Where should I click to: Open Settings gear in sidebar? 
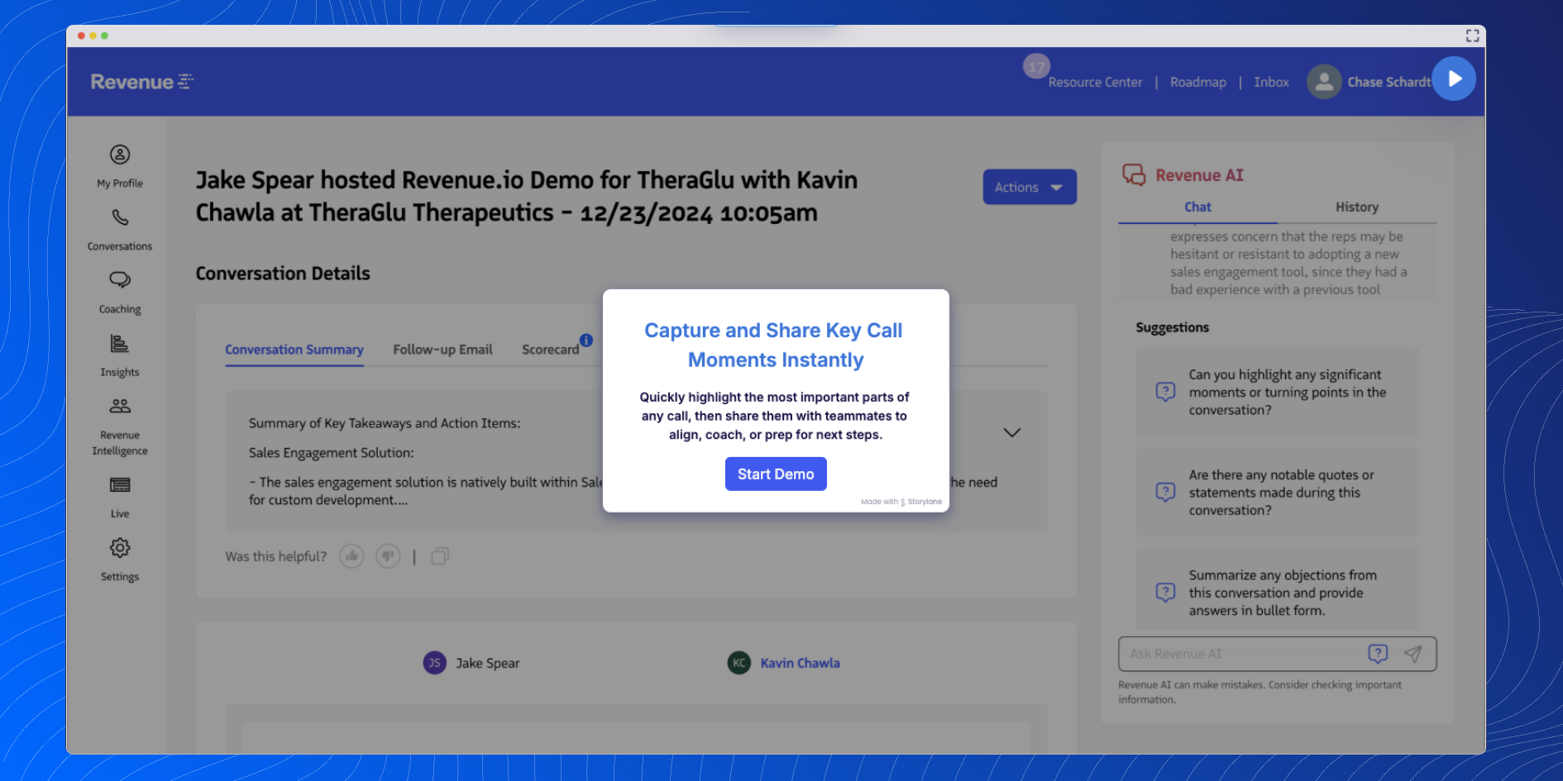[120, 548]
